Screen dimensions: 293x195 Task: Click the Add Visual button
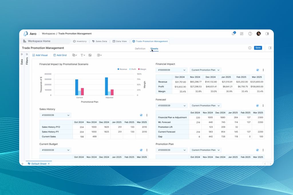(40, 55)
